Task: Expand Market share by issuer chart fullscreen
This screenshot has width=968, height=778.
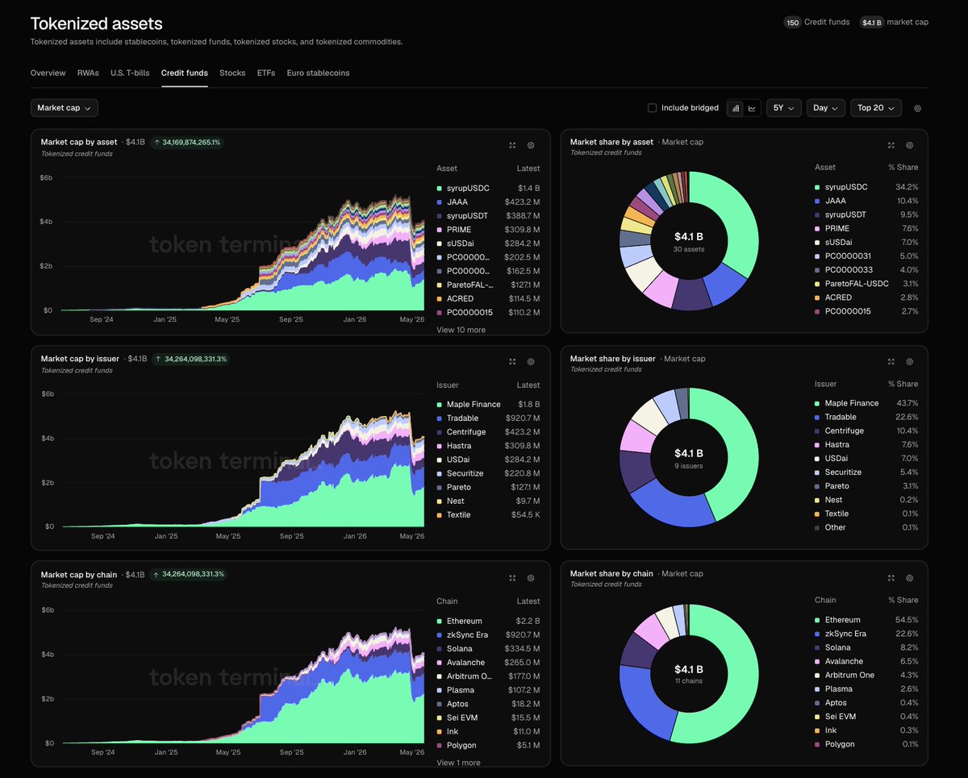Action: click(x=891, y=362)
